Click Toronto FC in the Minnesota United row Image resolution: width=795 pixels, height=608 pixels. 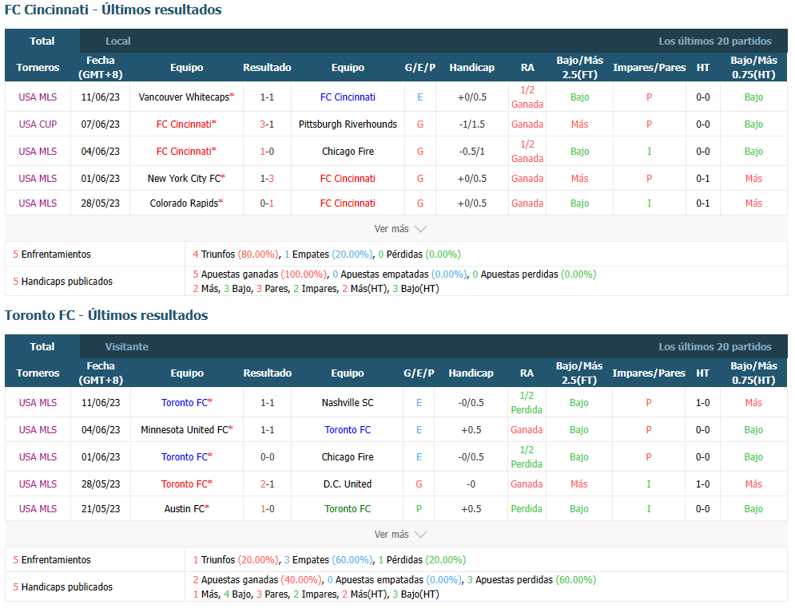[x=348, y=430]
